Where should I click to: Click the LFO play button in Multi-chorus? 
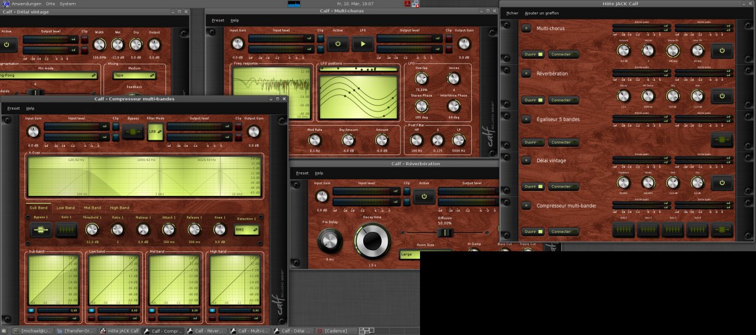(x=363, y=44)
